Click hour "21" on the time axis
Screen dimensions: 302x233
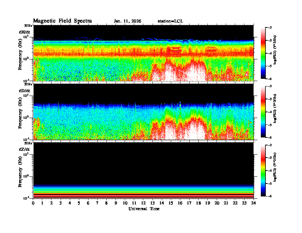tap(226, 203)
